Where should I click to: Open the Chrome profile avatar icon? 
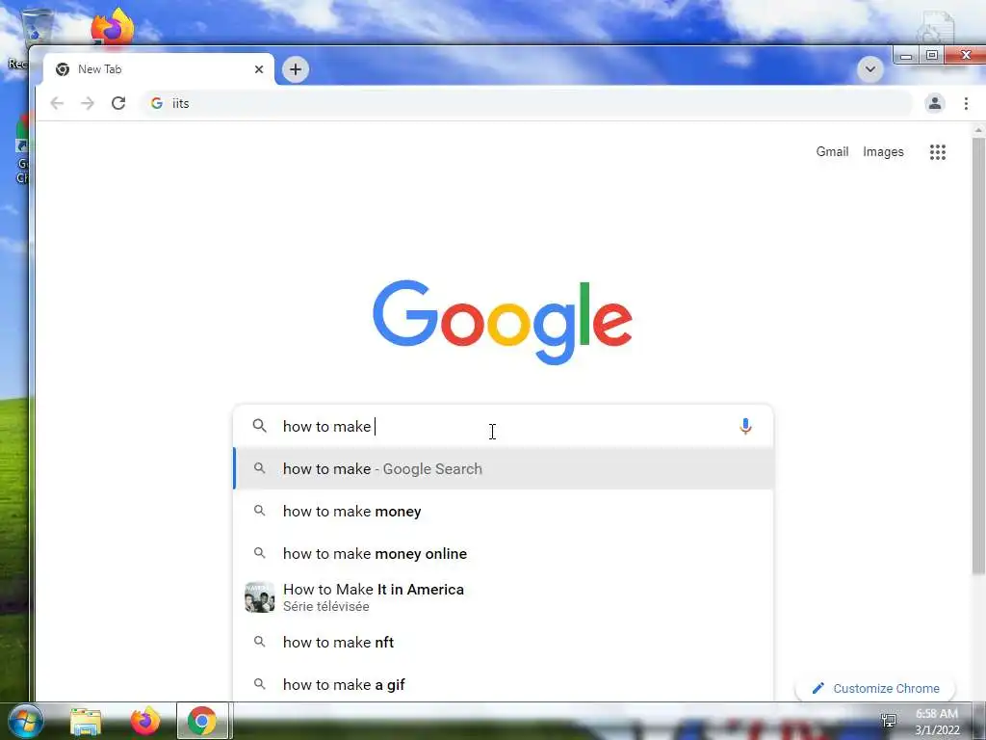(x=935, y=103)
